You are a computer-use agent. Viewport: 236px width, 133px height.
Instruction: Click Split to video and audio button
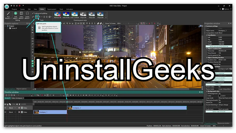[219, 112]
